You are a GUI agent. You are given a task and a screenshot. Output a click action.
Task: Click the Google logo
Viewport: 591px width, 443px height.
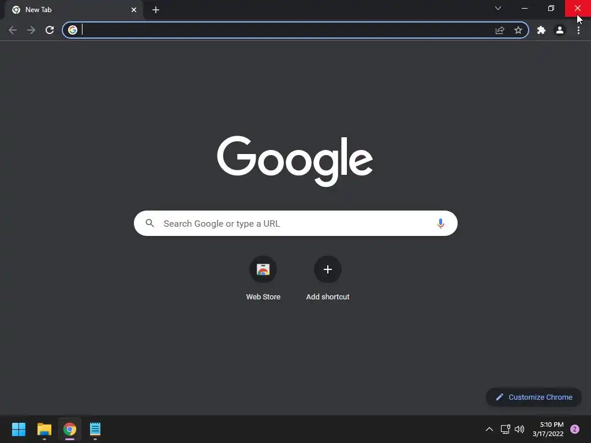[x=295, y=162]
